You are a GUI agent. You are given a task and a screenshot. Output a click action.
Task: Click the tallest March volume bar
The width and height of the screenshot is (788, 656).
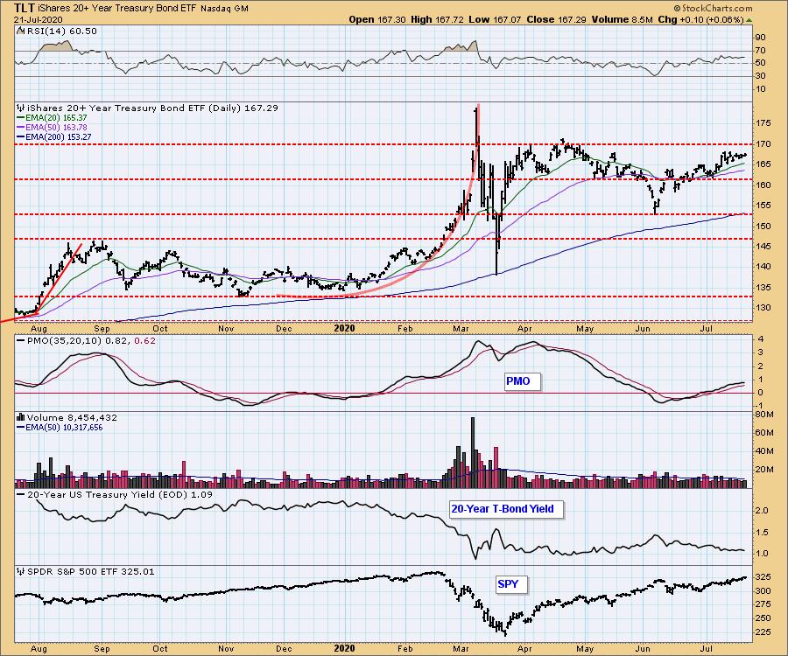[x=473, y=452]
